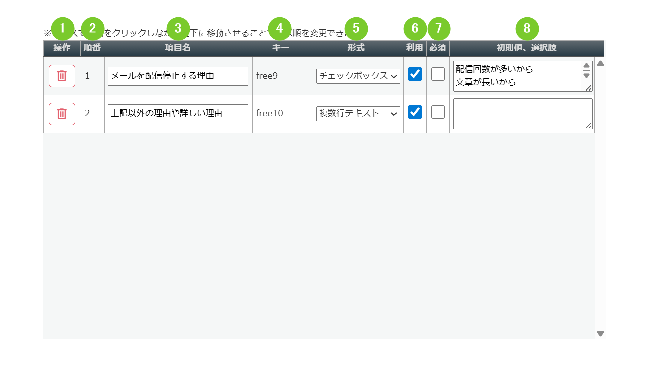
Task: Click the resize grip of the free9 textarea
Action: click(x=589, y=88)
